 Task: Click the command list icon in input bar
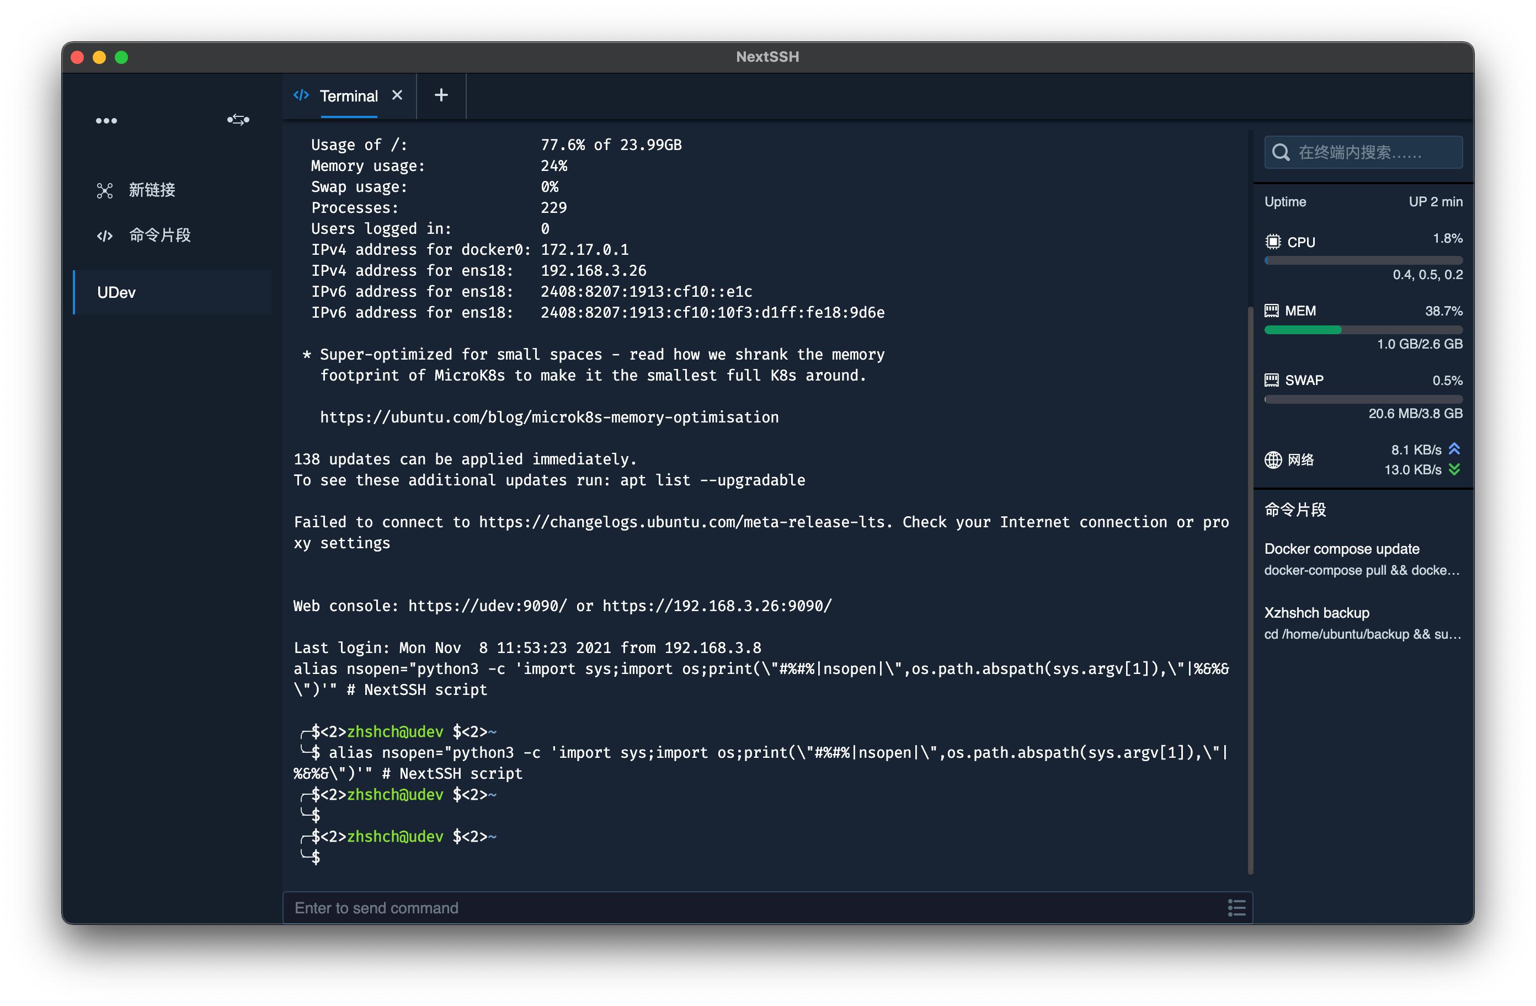(x=1236, y=908)
